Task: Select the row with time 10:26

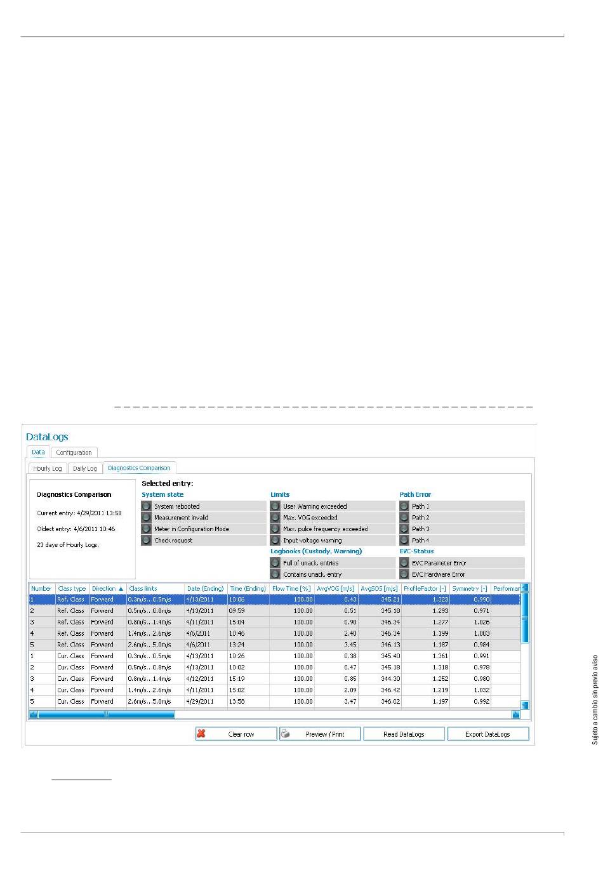Action: (x=275, y=656)
